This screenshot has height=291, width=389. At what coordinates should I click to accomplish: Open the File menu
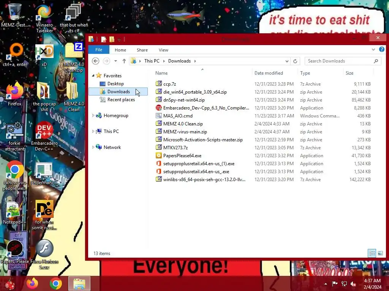99,50
